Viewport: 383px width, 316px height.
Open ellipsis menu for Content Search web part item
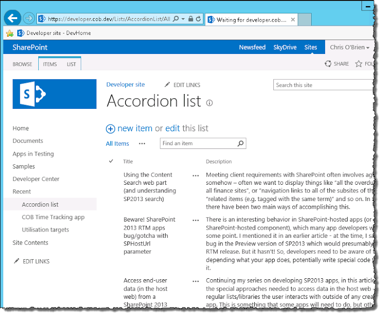[x=196, y=176]
